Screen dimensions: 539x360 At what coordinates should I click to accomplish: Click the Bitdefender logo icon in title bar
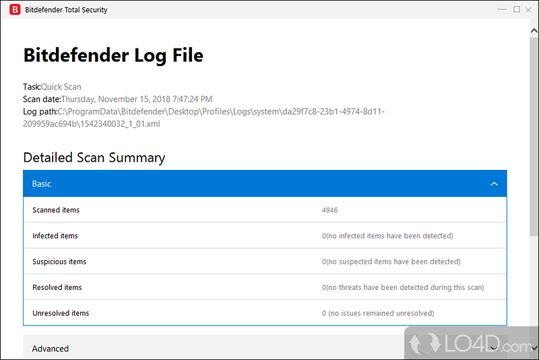(x=15, y=9)
